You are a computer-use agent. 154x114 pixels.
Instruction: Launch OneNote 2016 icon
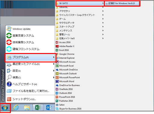57,89
